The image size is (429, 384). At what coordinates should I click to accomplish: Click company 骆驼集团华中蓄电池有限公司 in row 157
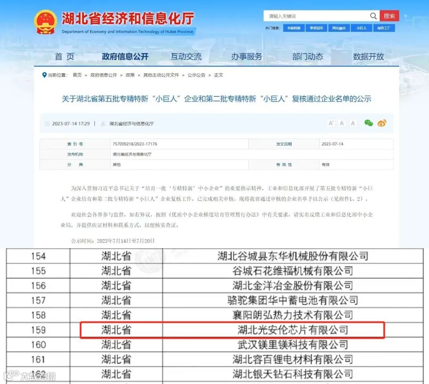coord(293,301)
